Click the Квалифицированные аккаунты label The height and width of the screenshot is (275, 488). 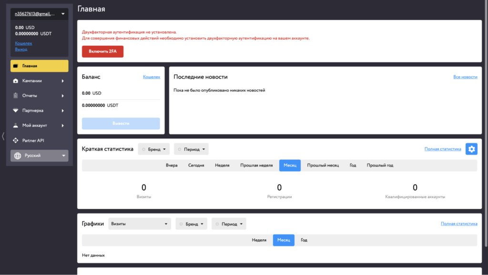coord(415,196)
